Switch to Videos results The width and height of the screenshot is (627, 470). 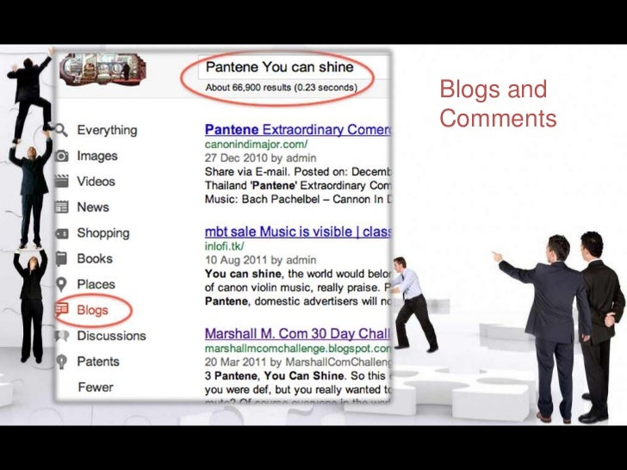tap(96, 182)
